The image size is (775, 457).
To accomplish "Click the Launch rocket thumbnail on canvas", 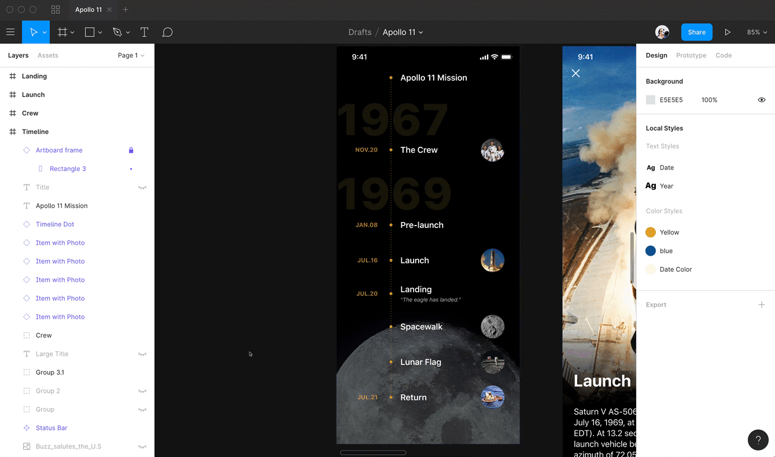I will click(493, 260).
